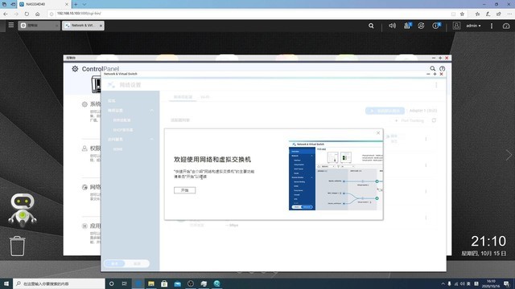Switch to the Network & Virtual Switch desktop tab
The height and width of the screenshot is (289, 515).
coord(83,25)
